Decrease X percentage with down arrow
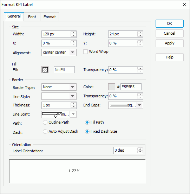 [x=73, y=45]
